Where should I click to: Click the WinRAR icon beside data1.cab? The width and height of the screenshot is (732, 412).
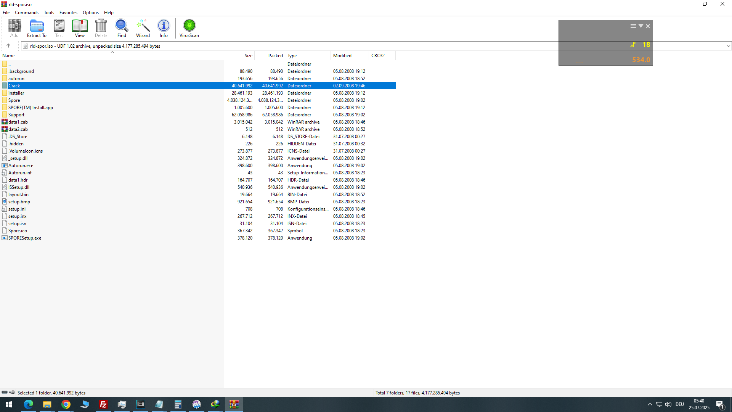coord(5,122)
